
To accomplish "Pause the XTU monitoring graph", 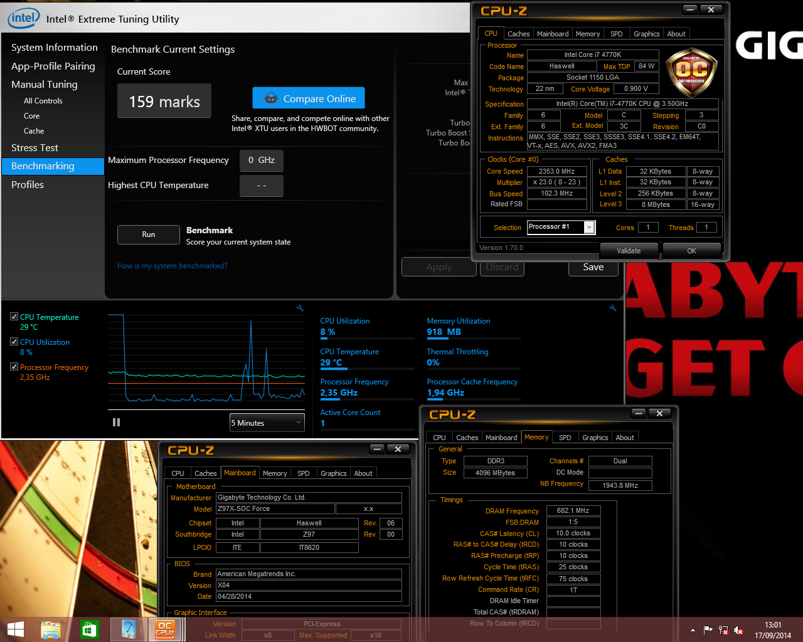I will coord(116,423).
